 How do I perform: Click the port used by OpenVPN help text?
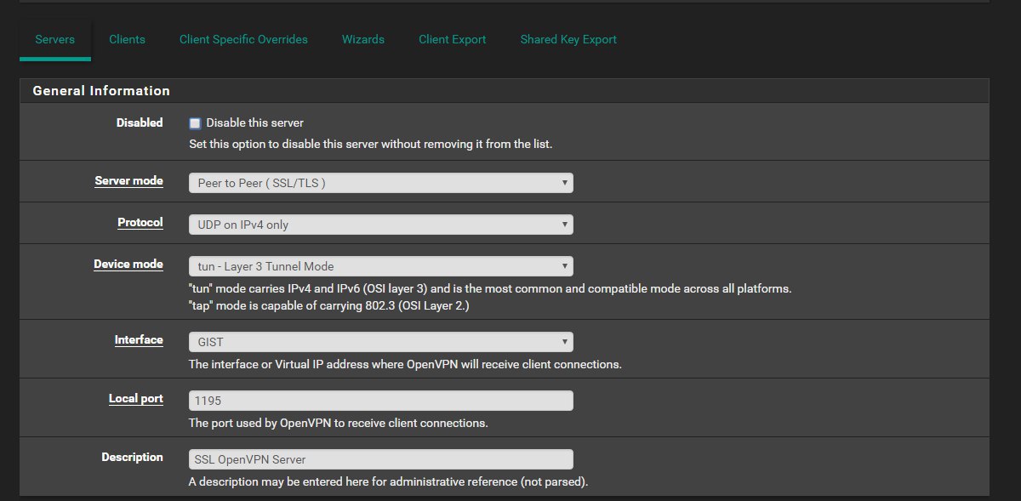click(339, 423)
